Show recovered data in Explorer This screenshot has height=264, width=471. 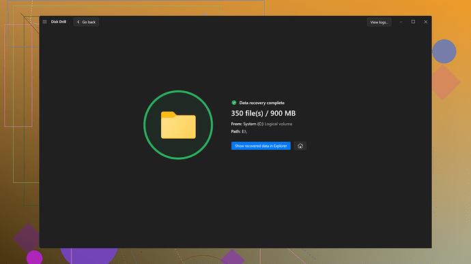coord(261,146)
